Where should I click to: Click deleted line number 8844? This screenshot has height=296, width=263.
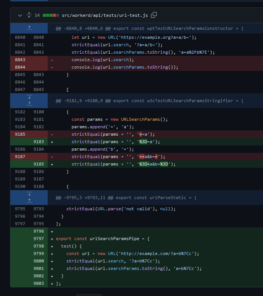click(x=20, y=67)
